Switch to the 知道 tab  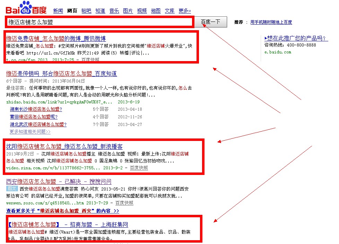(x=100, y=11)
